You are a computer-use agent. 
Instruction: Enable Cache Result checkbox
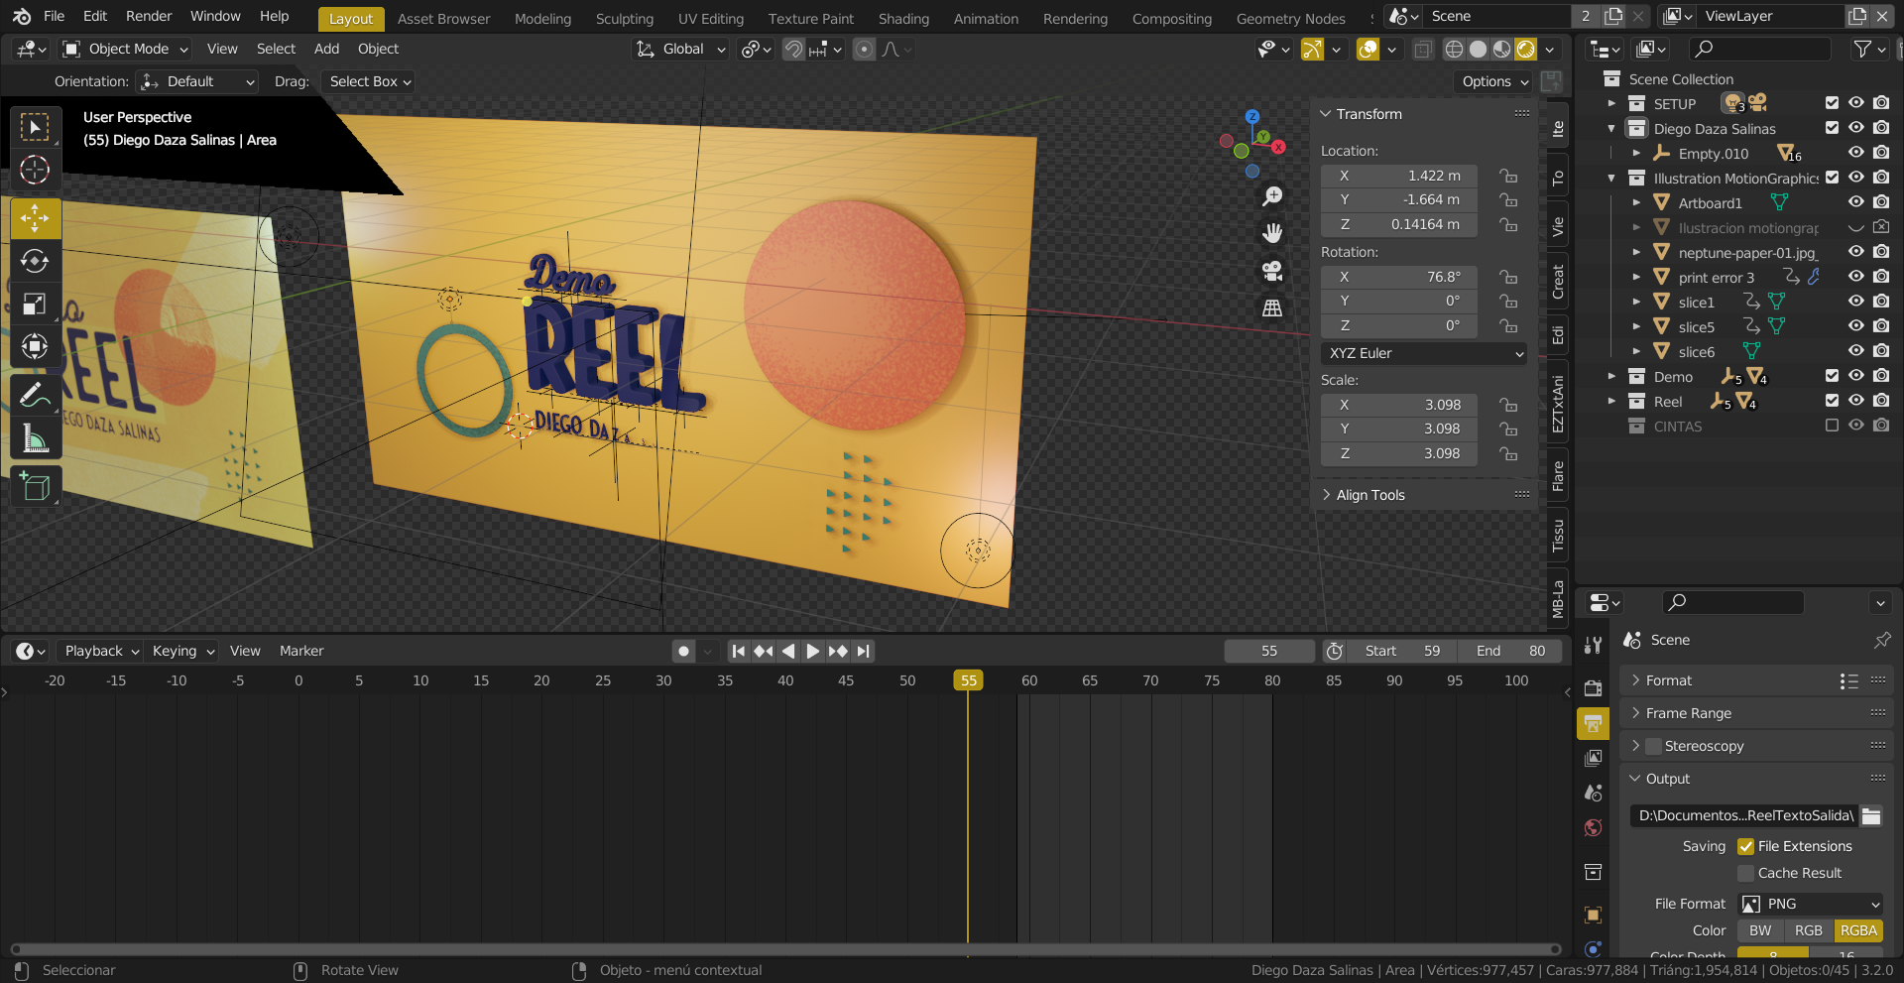coord(1745,873)
